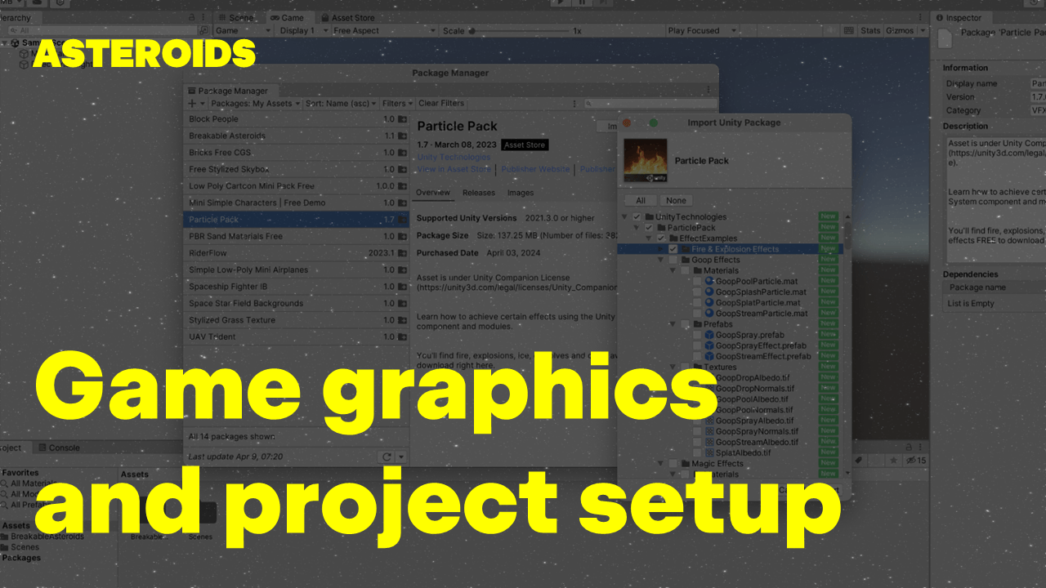Click GoopSprayNormals.tif texture icon
This screenshot has height=588, width=1046.
click(x=709, y=431)
